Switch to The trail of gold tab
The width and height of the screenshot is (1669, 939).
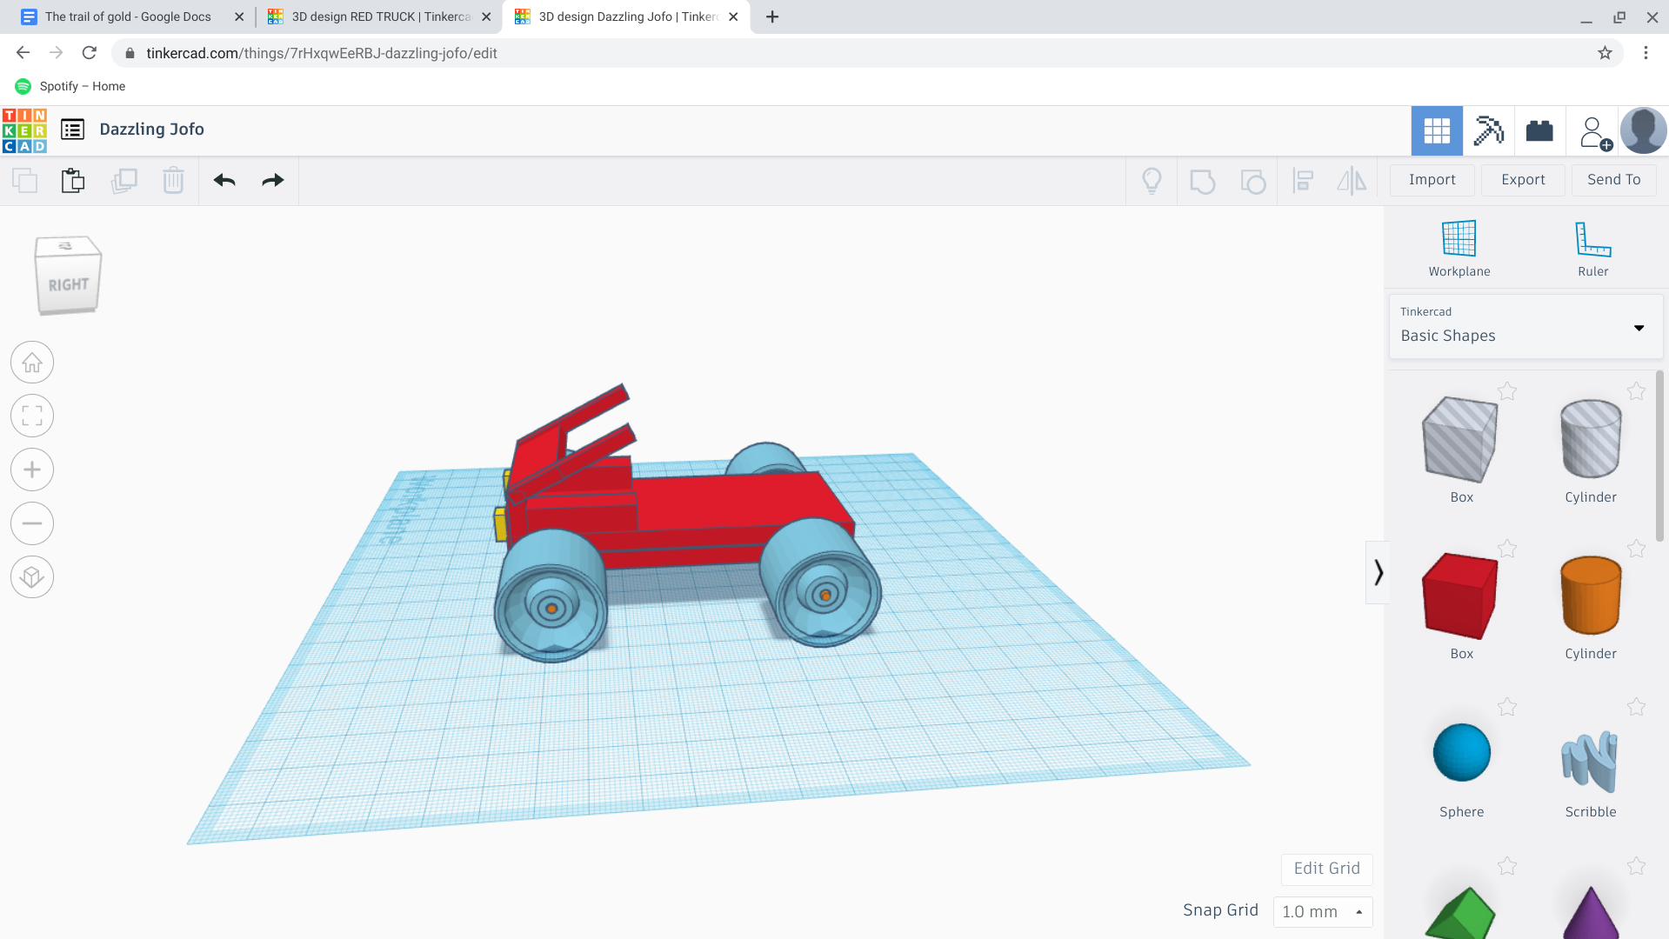point(127,17)
